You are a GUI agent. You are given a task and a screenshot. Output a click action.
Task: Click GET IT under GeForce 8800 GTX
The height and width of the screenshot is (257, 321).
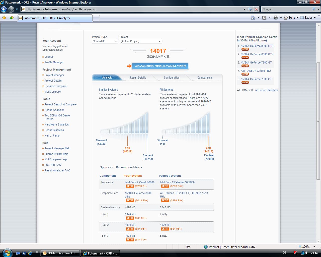[245, 58]
